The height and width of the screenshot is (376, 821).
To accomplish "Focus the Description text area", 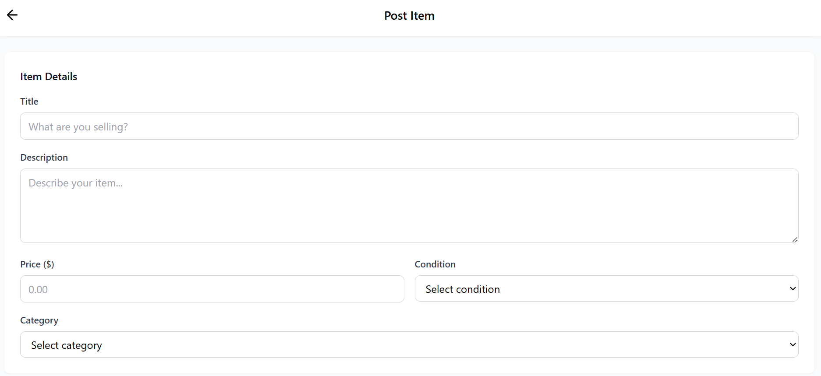I will coord(409,206).
